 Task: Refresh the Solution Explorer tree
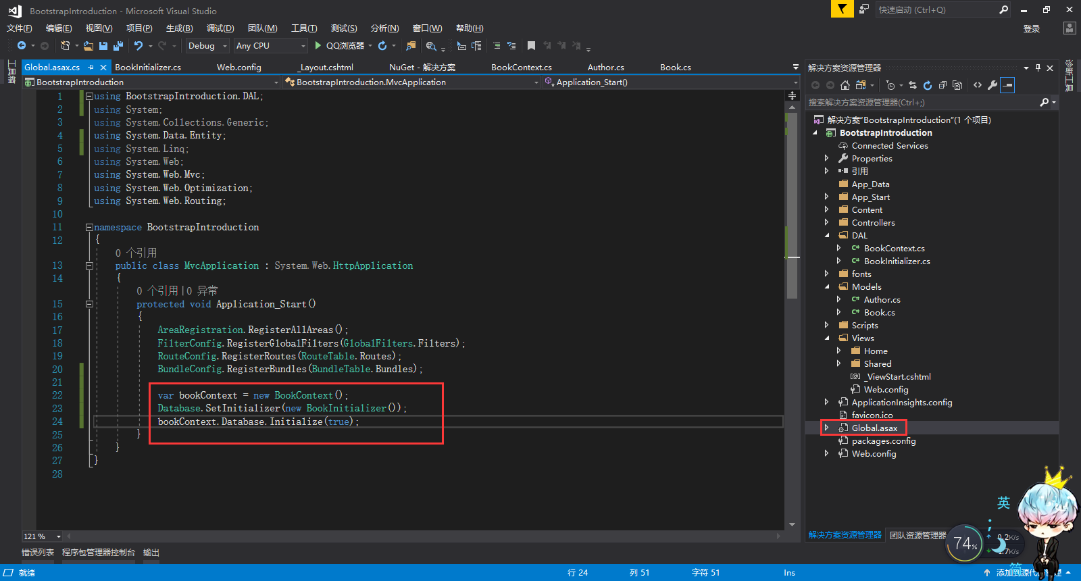pyautogui.click(x=927, y=85)
